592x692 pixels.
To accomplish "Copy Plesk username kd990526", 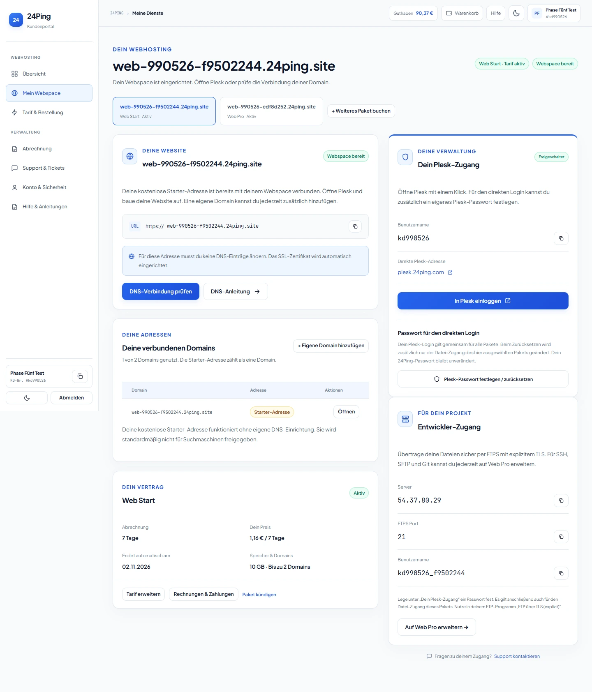I will [x=561, y=238].
